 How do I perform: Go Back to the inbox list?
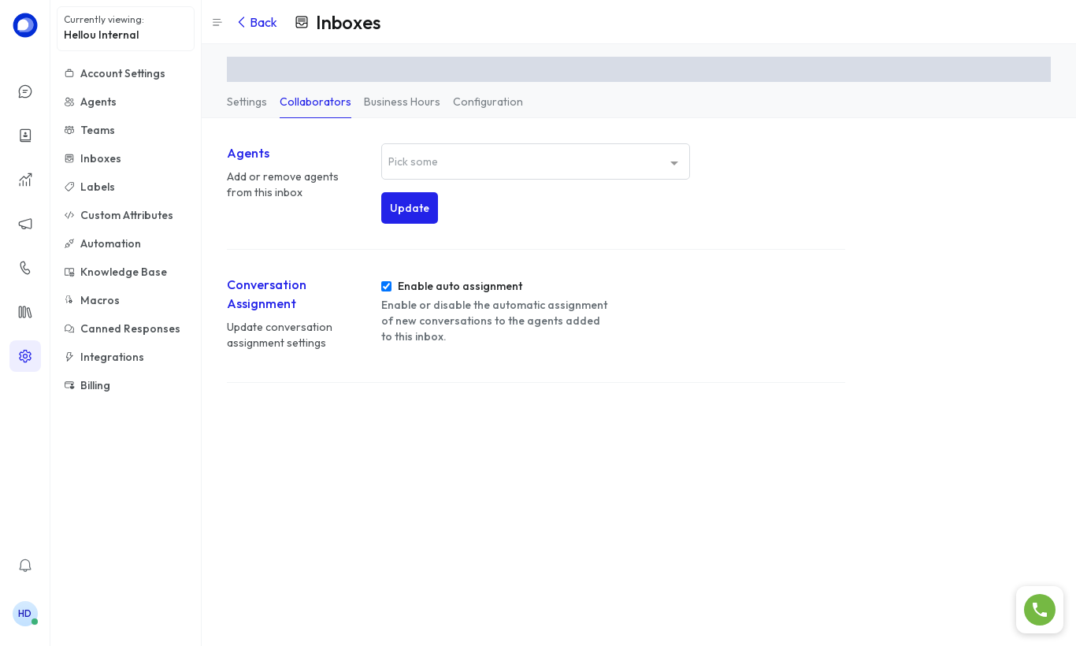257,22
